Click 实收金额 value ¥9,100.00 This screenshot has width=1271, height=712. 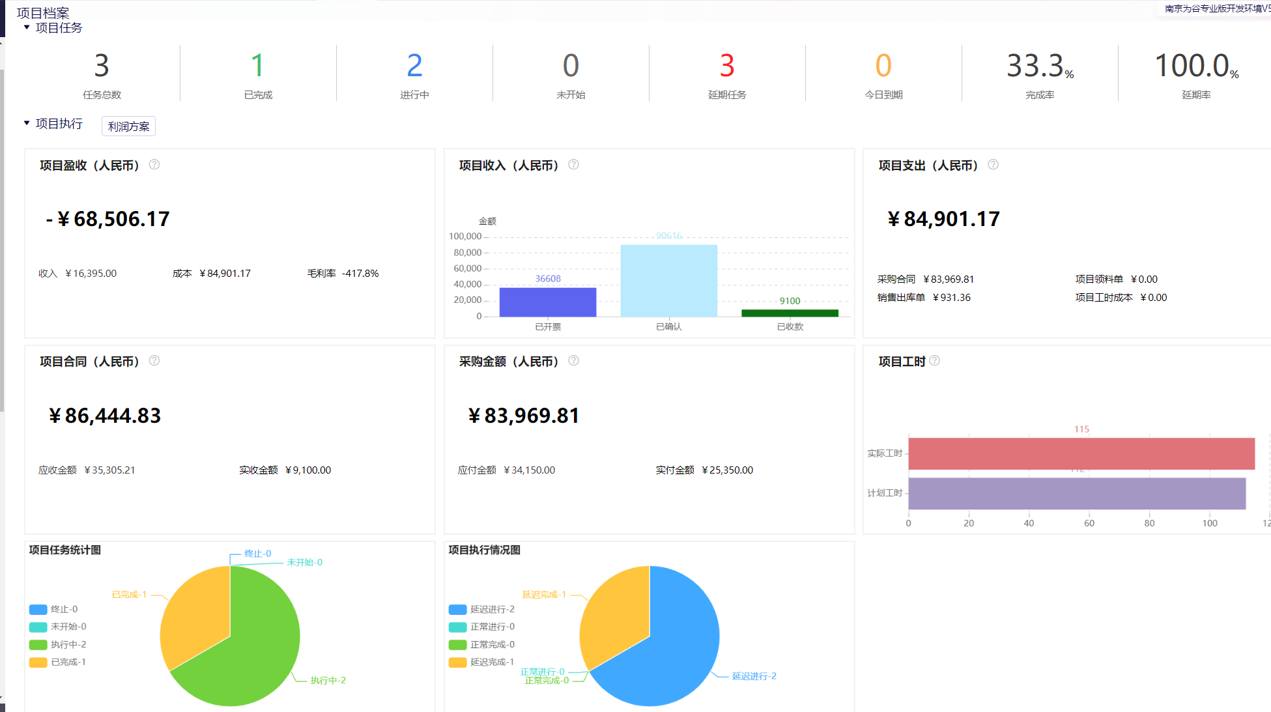pos(308,470)
